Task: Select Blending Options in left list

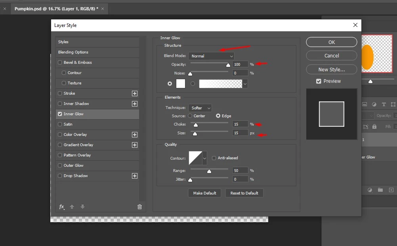Action: pos(97,52)
